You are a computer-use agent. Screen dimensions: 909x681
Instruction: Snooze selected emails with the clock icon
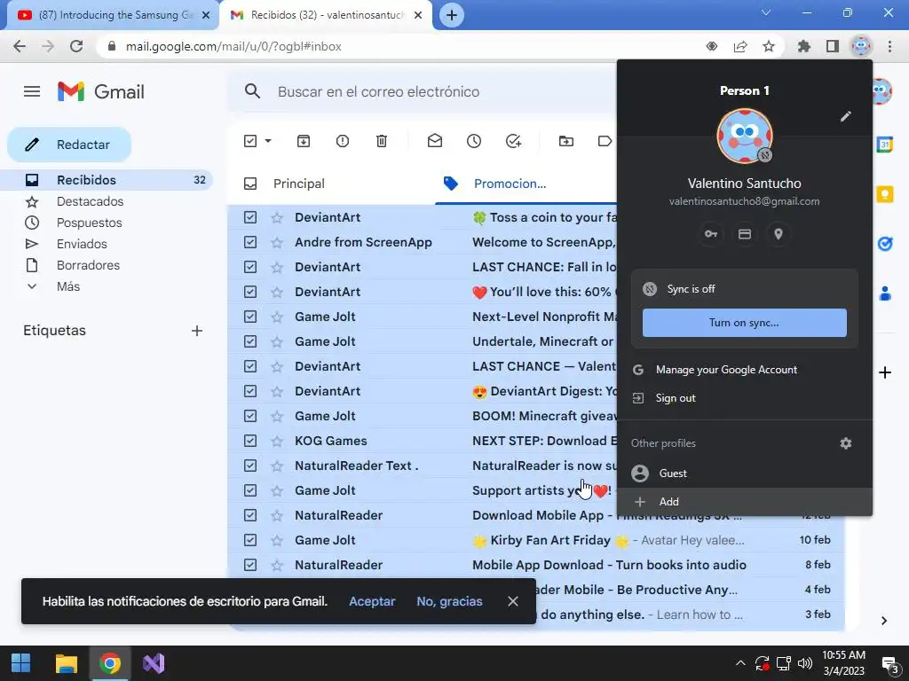474,141
